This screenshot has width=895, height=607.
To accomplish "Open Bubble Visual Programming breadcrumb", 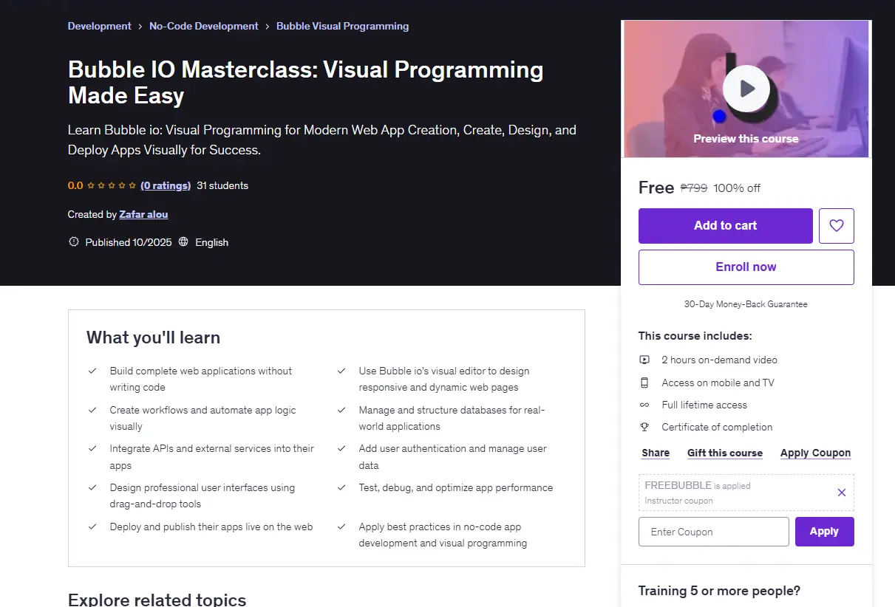I will pos(342,26).
